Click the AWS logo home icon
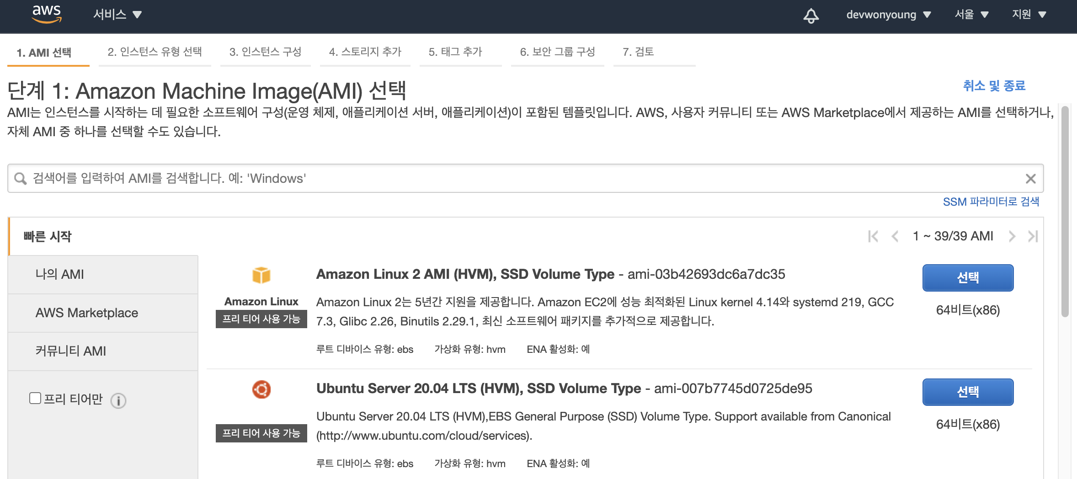 coord(47,14)
